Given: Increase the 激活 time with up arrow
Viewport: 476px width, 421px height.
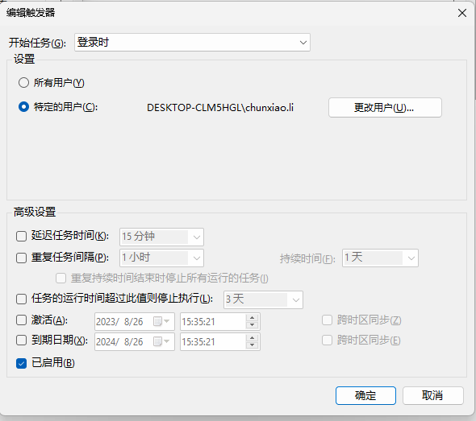Looking at the screenshot, I should point(252,318).
